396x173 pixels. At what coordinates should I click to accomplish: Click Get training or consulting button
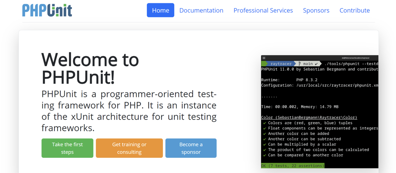129,148
